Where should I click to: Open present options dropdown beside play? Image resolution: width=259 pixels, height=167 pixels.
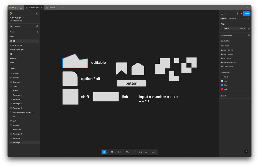(x=241, y=14)
